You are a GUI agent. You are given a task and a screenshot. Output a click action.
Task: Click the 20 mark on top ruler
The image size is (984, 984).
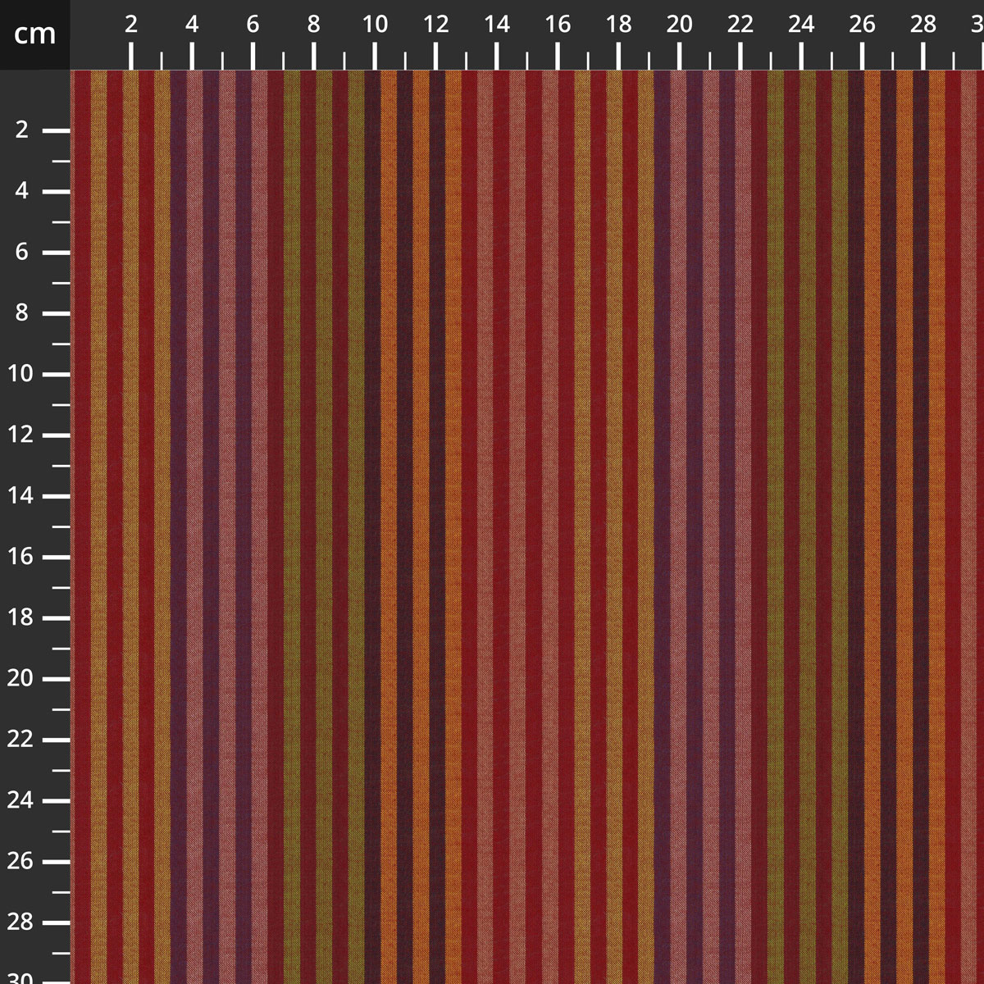pos(679,25)
